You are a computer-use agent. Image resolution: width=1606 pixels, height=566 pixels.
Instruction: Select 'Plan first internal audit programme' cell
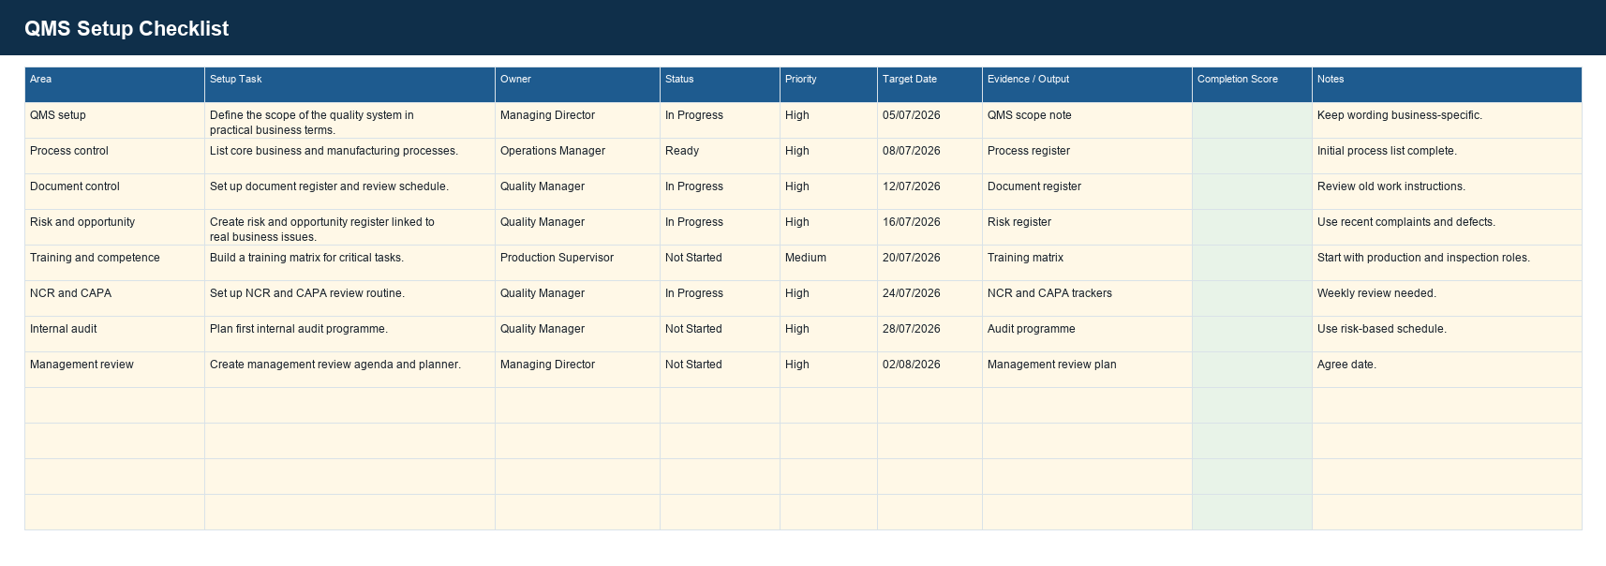click(349, 334)
